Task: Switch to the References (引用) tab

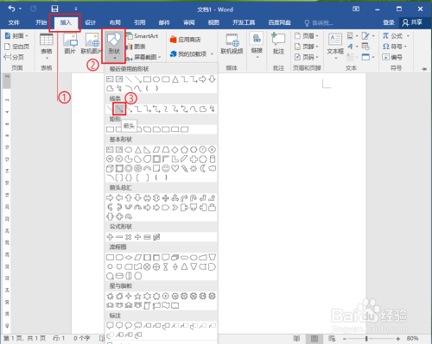Action: (140, 22)
